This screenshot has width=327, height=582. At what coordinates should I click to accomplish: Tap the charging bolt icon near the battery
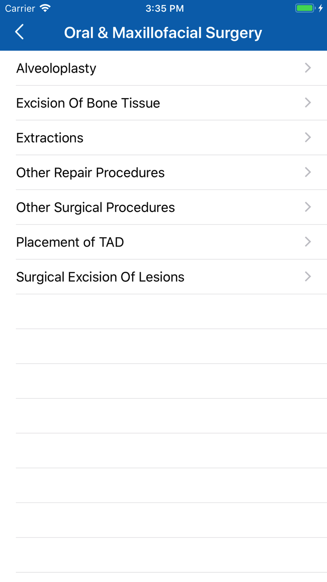pyautogui.click(x=320, y=8)
